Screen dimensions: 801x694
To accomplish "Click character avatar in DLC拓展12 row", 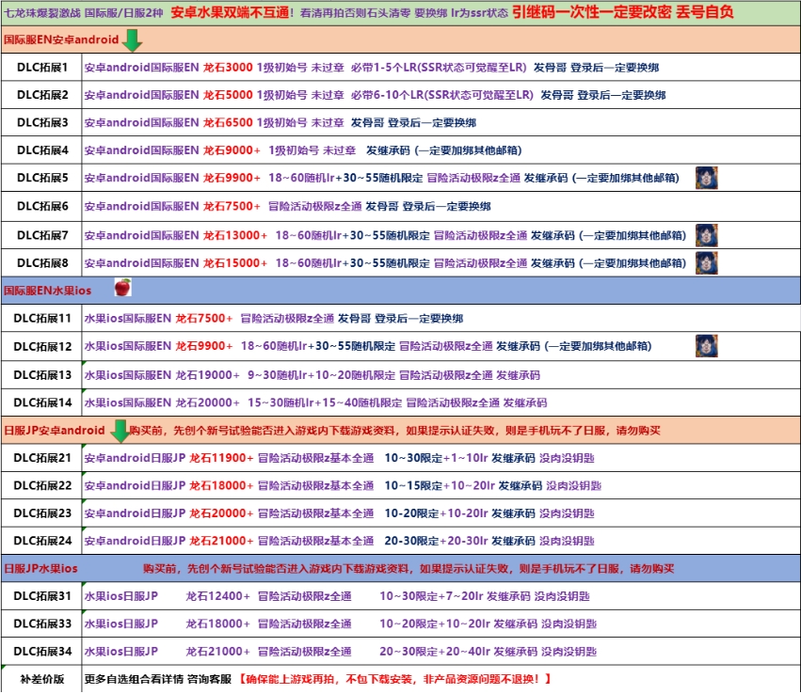I will (x=706, y=345).
